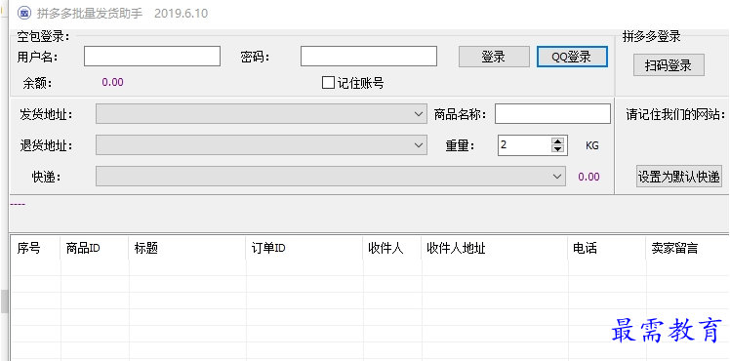
Task: Click the app icon in title bar
Action: pyautogui.click(x=24, y=13)
